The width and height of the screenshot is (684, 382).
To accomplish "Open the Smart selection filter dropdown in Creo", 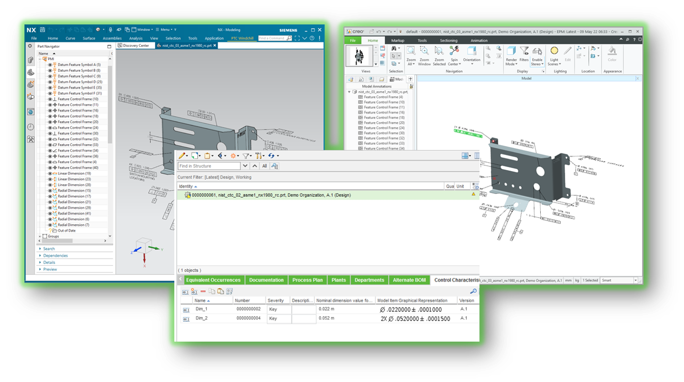I will pos(636,280).
